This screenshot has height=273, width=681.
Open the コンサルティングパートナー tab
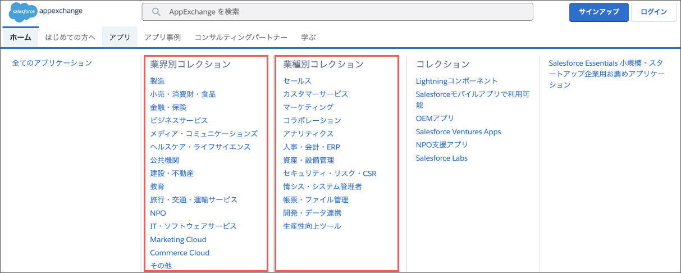point(241,37)
